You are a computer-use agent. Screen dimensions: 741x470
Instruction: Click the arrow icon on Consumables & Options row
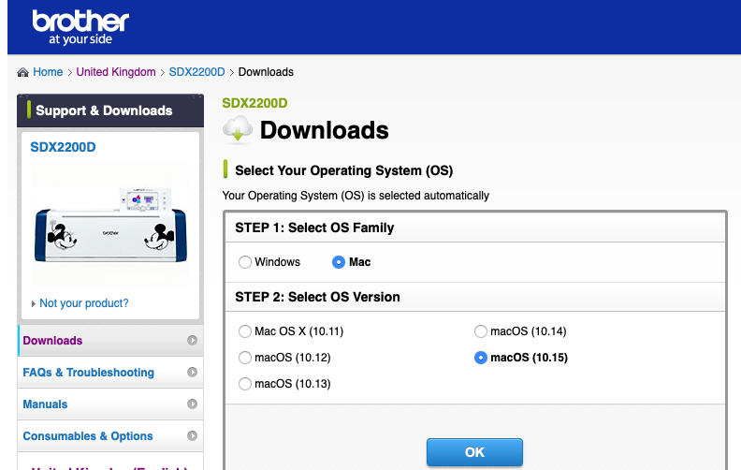[x=192, y=435]
